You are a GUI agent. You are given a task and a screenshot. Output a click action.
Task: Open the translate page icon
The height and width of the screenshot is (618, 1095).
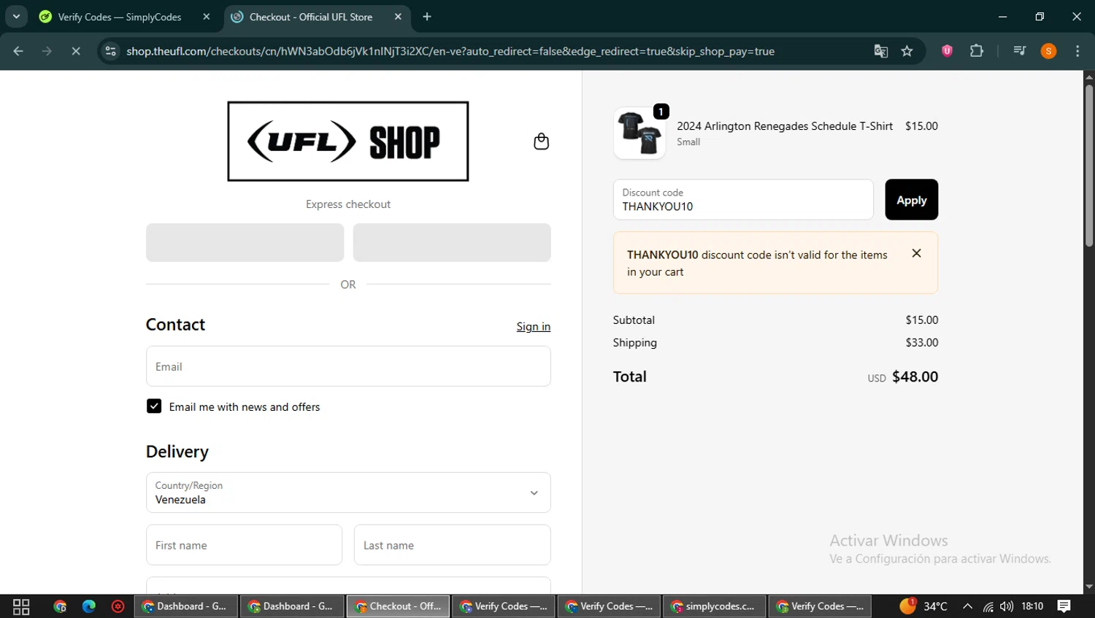tap(880, 51)
